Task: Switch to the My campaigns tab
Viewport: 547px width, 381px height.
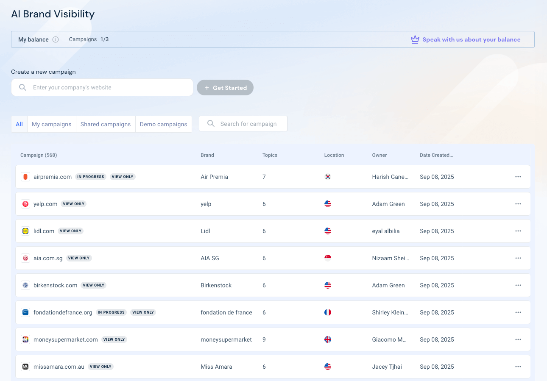Action: click(x=51, y=124)
